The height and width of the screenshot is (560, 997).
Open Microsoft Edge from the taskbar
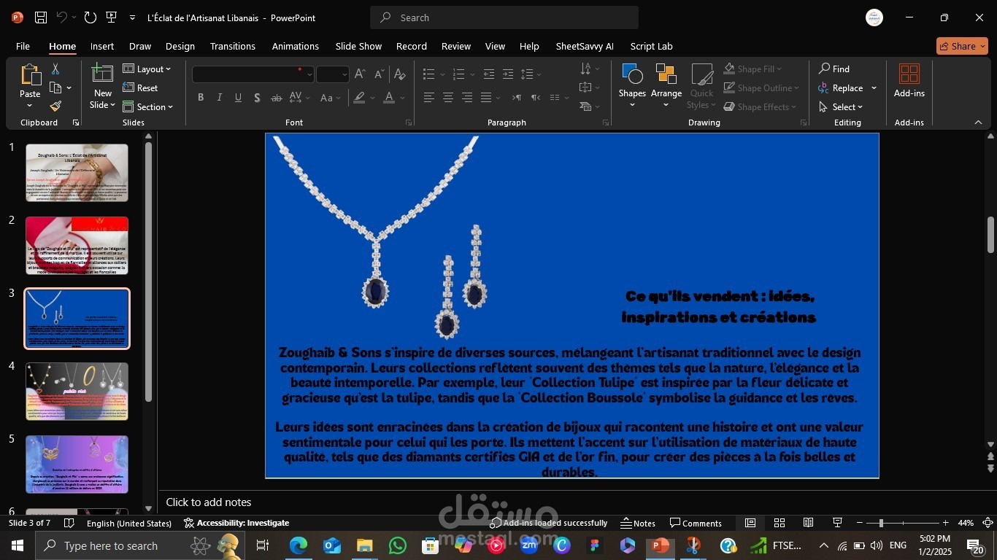tap(298, 545)
